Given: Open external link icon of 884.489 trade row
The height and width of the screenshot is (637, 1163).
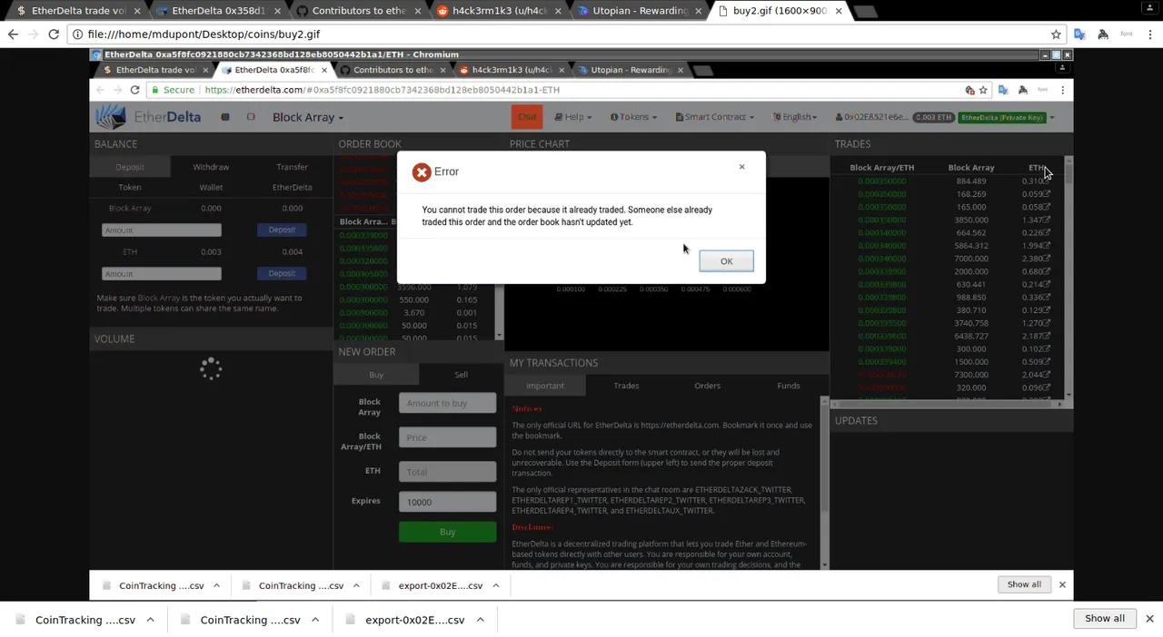Looking at the screenshot, I should pyautogui.click(x=1047, y=181).
